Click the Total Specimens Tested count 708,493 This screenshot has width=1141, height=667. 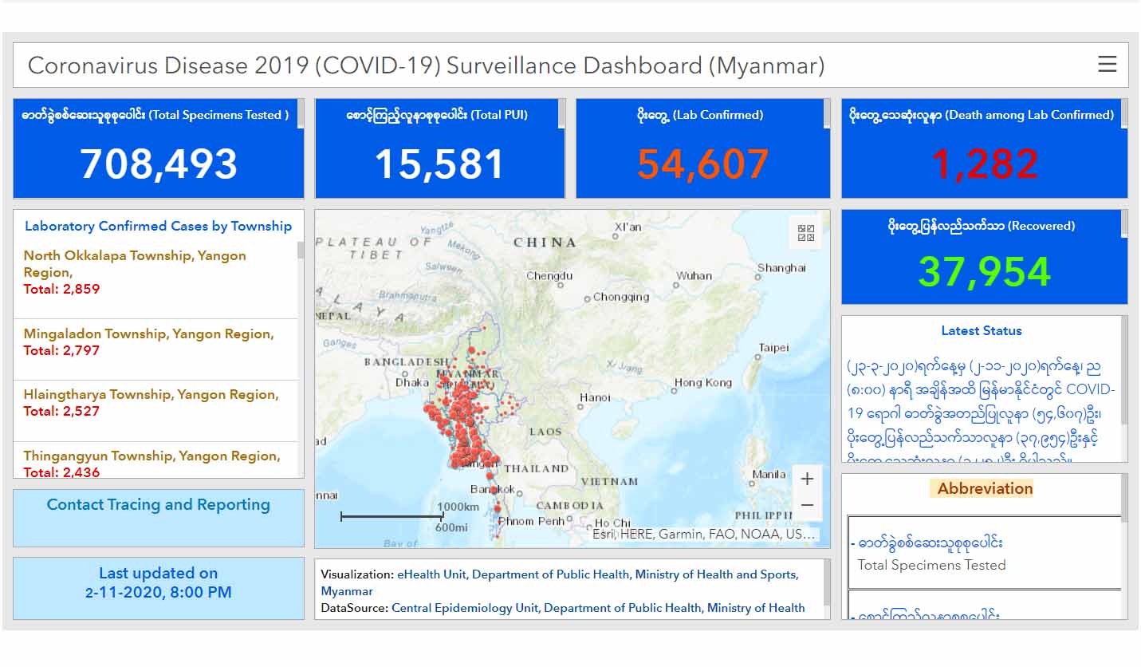pyautogui.click(x=159, y=164)
